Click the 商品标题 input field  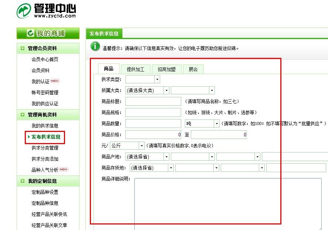(x=153, y=101)
